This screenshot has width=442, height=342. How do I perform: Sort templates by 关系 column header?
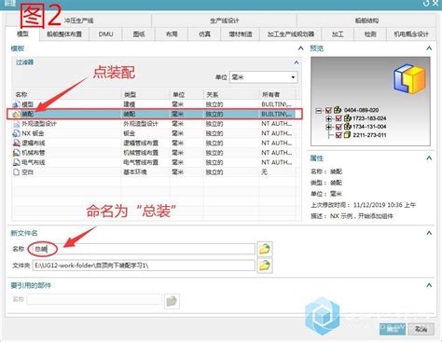point(231,94)
